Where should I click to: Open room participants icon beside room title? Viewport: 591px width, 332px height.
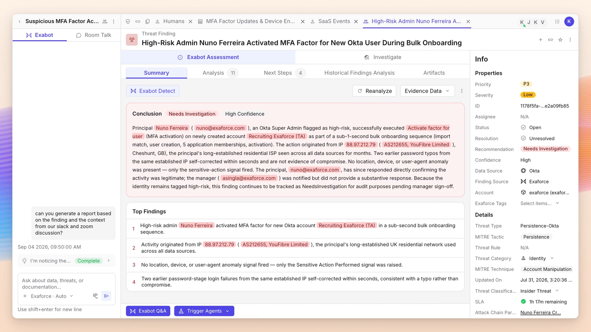click(x=105, y=21)
